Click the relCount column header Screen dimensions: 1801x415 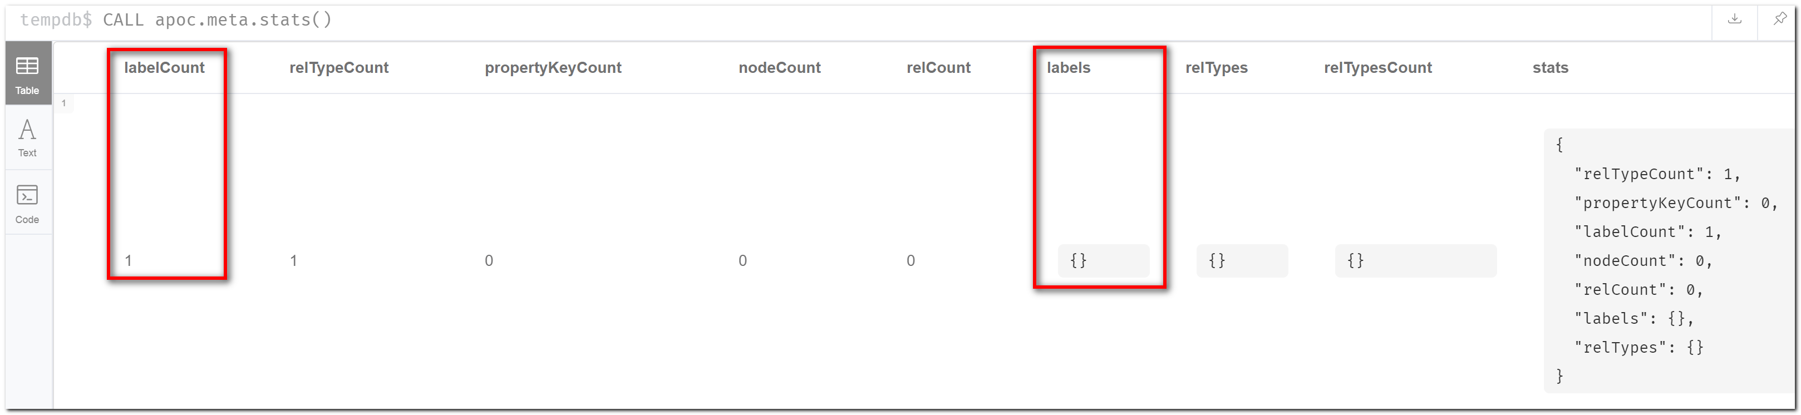(x=938, y=67)
